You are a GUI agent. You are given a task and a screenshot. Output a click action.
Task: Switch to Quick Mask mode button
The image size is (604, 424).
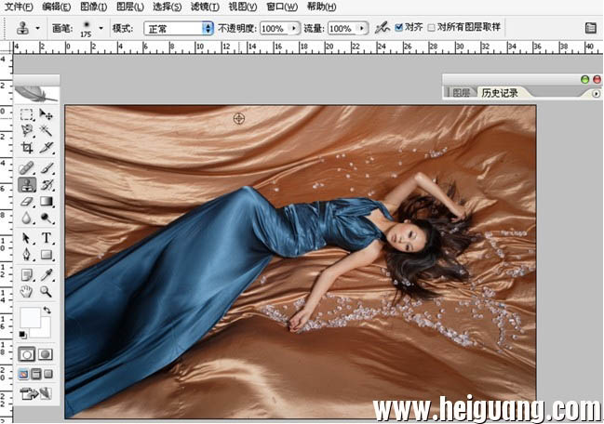46,354
